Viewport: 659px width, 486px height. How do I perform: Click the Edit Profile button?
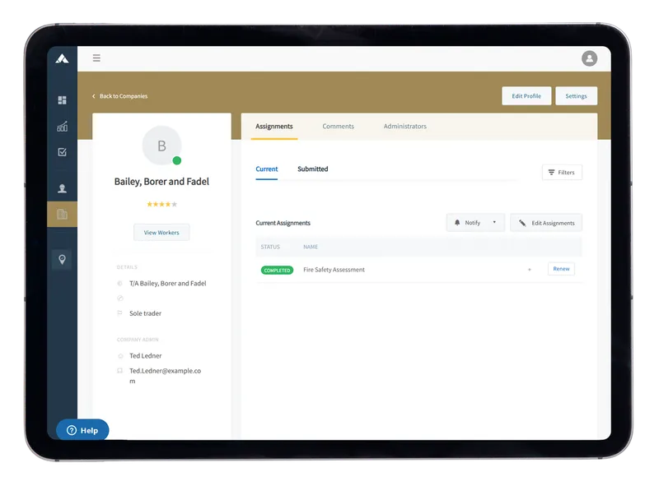click(x=526, y=96)
